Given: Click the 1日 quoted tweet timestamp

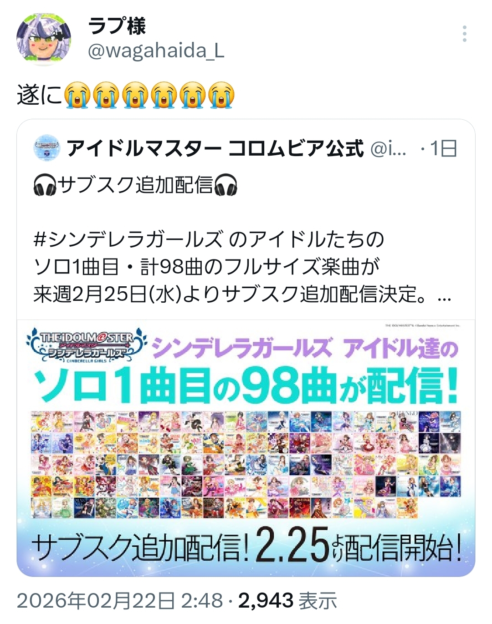Looking at the screenshot, I should (x=444, y=148).
